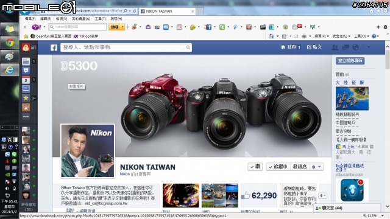The width and height of the screenshot is (390, 219).
Task: Open zoom level dropdown next to 115%
Action: coord(382,216)
